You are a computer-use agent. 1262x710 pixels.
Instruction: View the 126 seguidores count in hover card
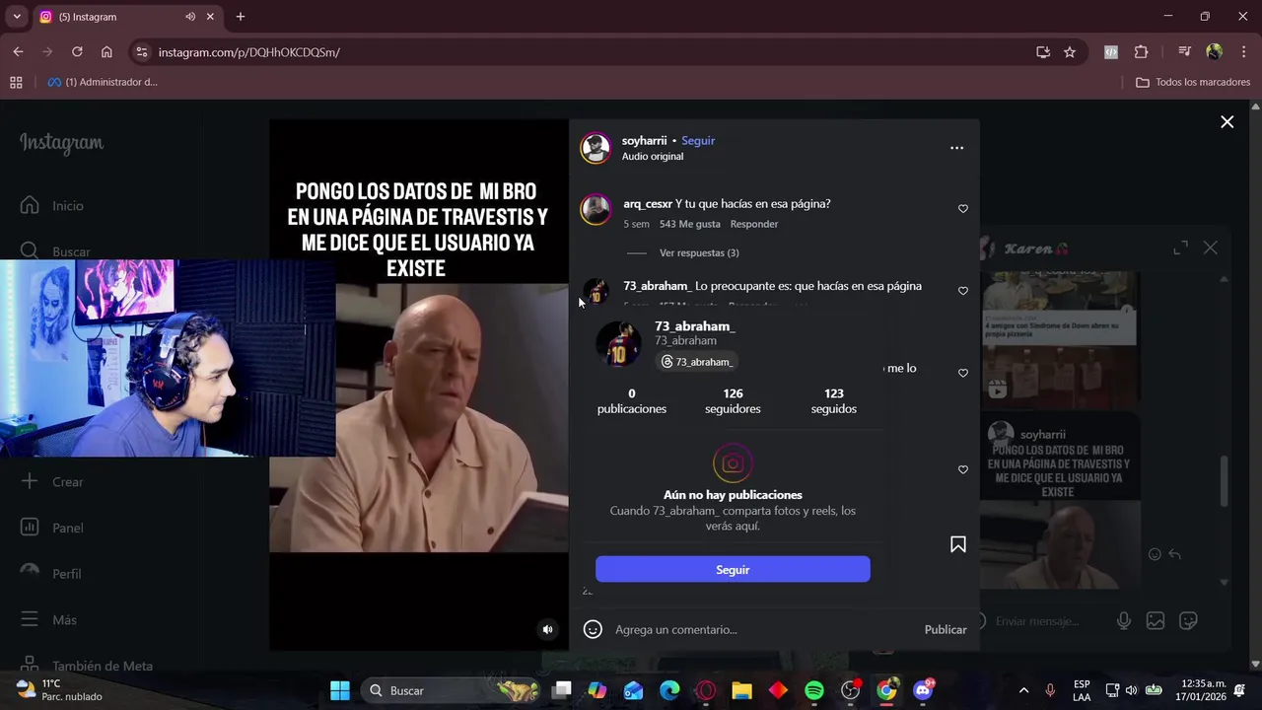[x=733, y=401]
